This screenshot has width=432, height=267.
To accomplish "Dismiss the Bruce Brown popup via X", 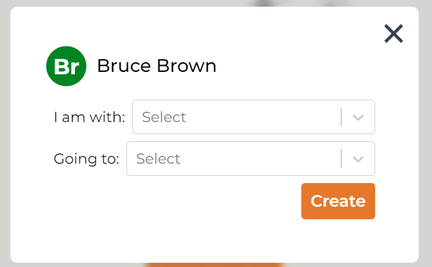I will 393,34.
